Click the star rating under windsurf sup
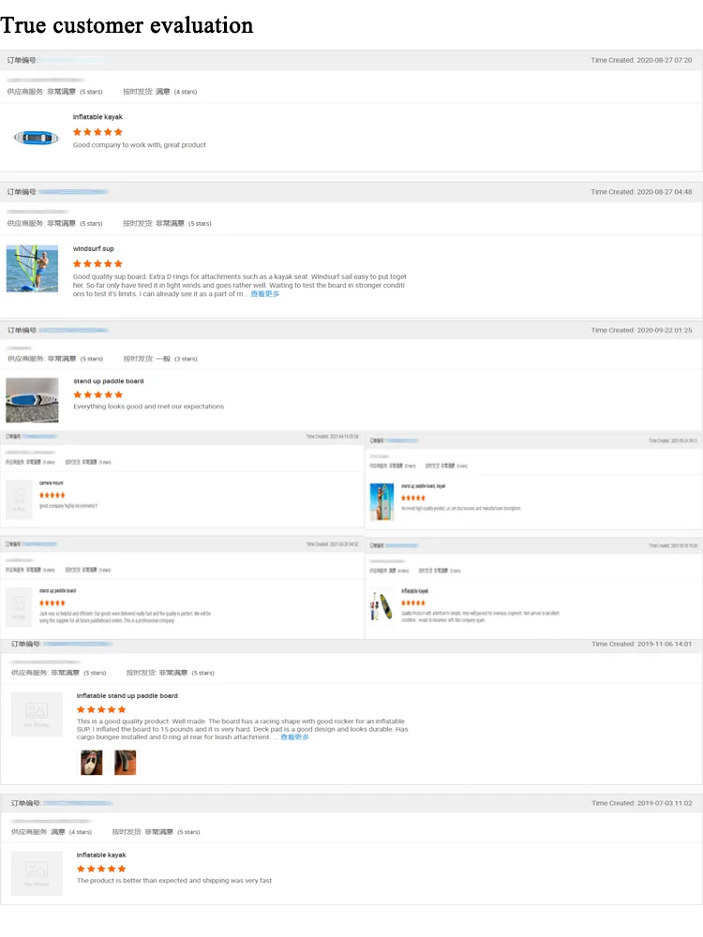 pos(97,264)
